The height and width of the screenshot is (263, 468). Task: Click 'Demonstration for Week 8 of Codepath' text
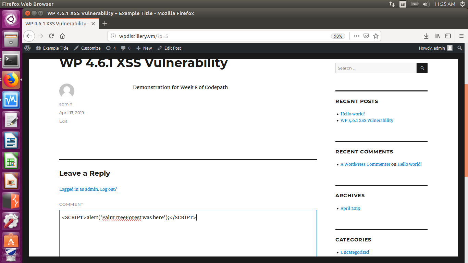pos(180,87)
